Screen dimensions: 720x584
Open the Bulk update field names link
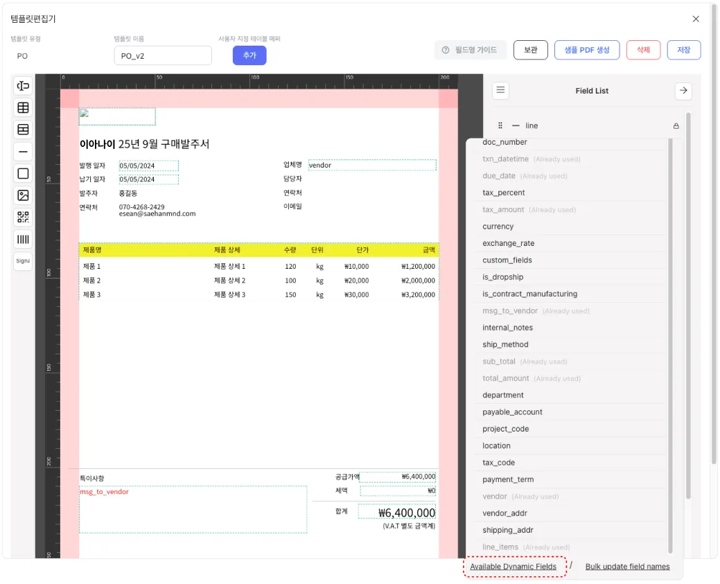(x=627, y=567)
